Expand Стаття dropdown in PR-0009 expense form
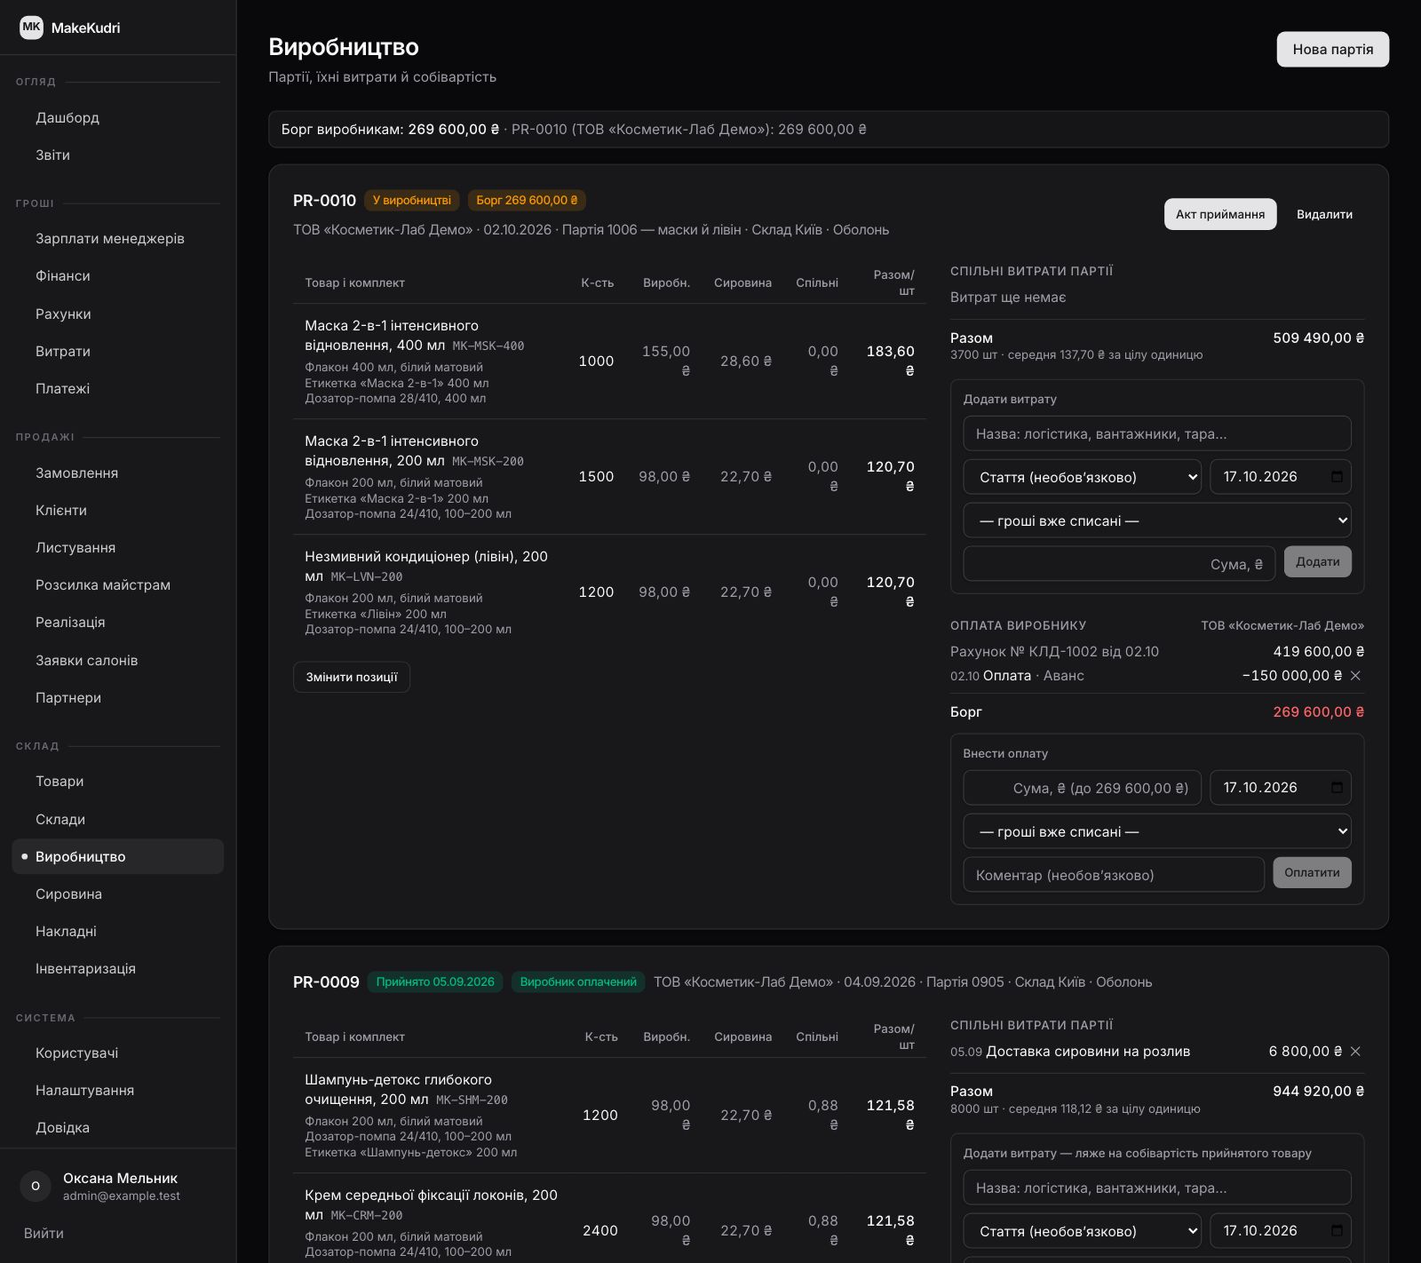 click(1082, 1231)
